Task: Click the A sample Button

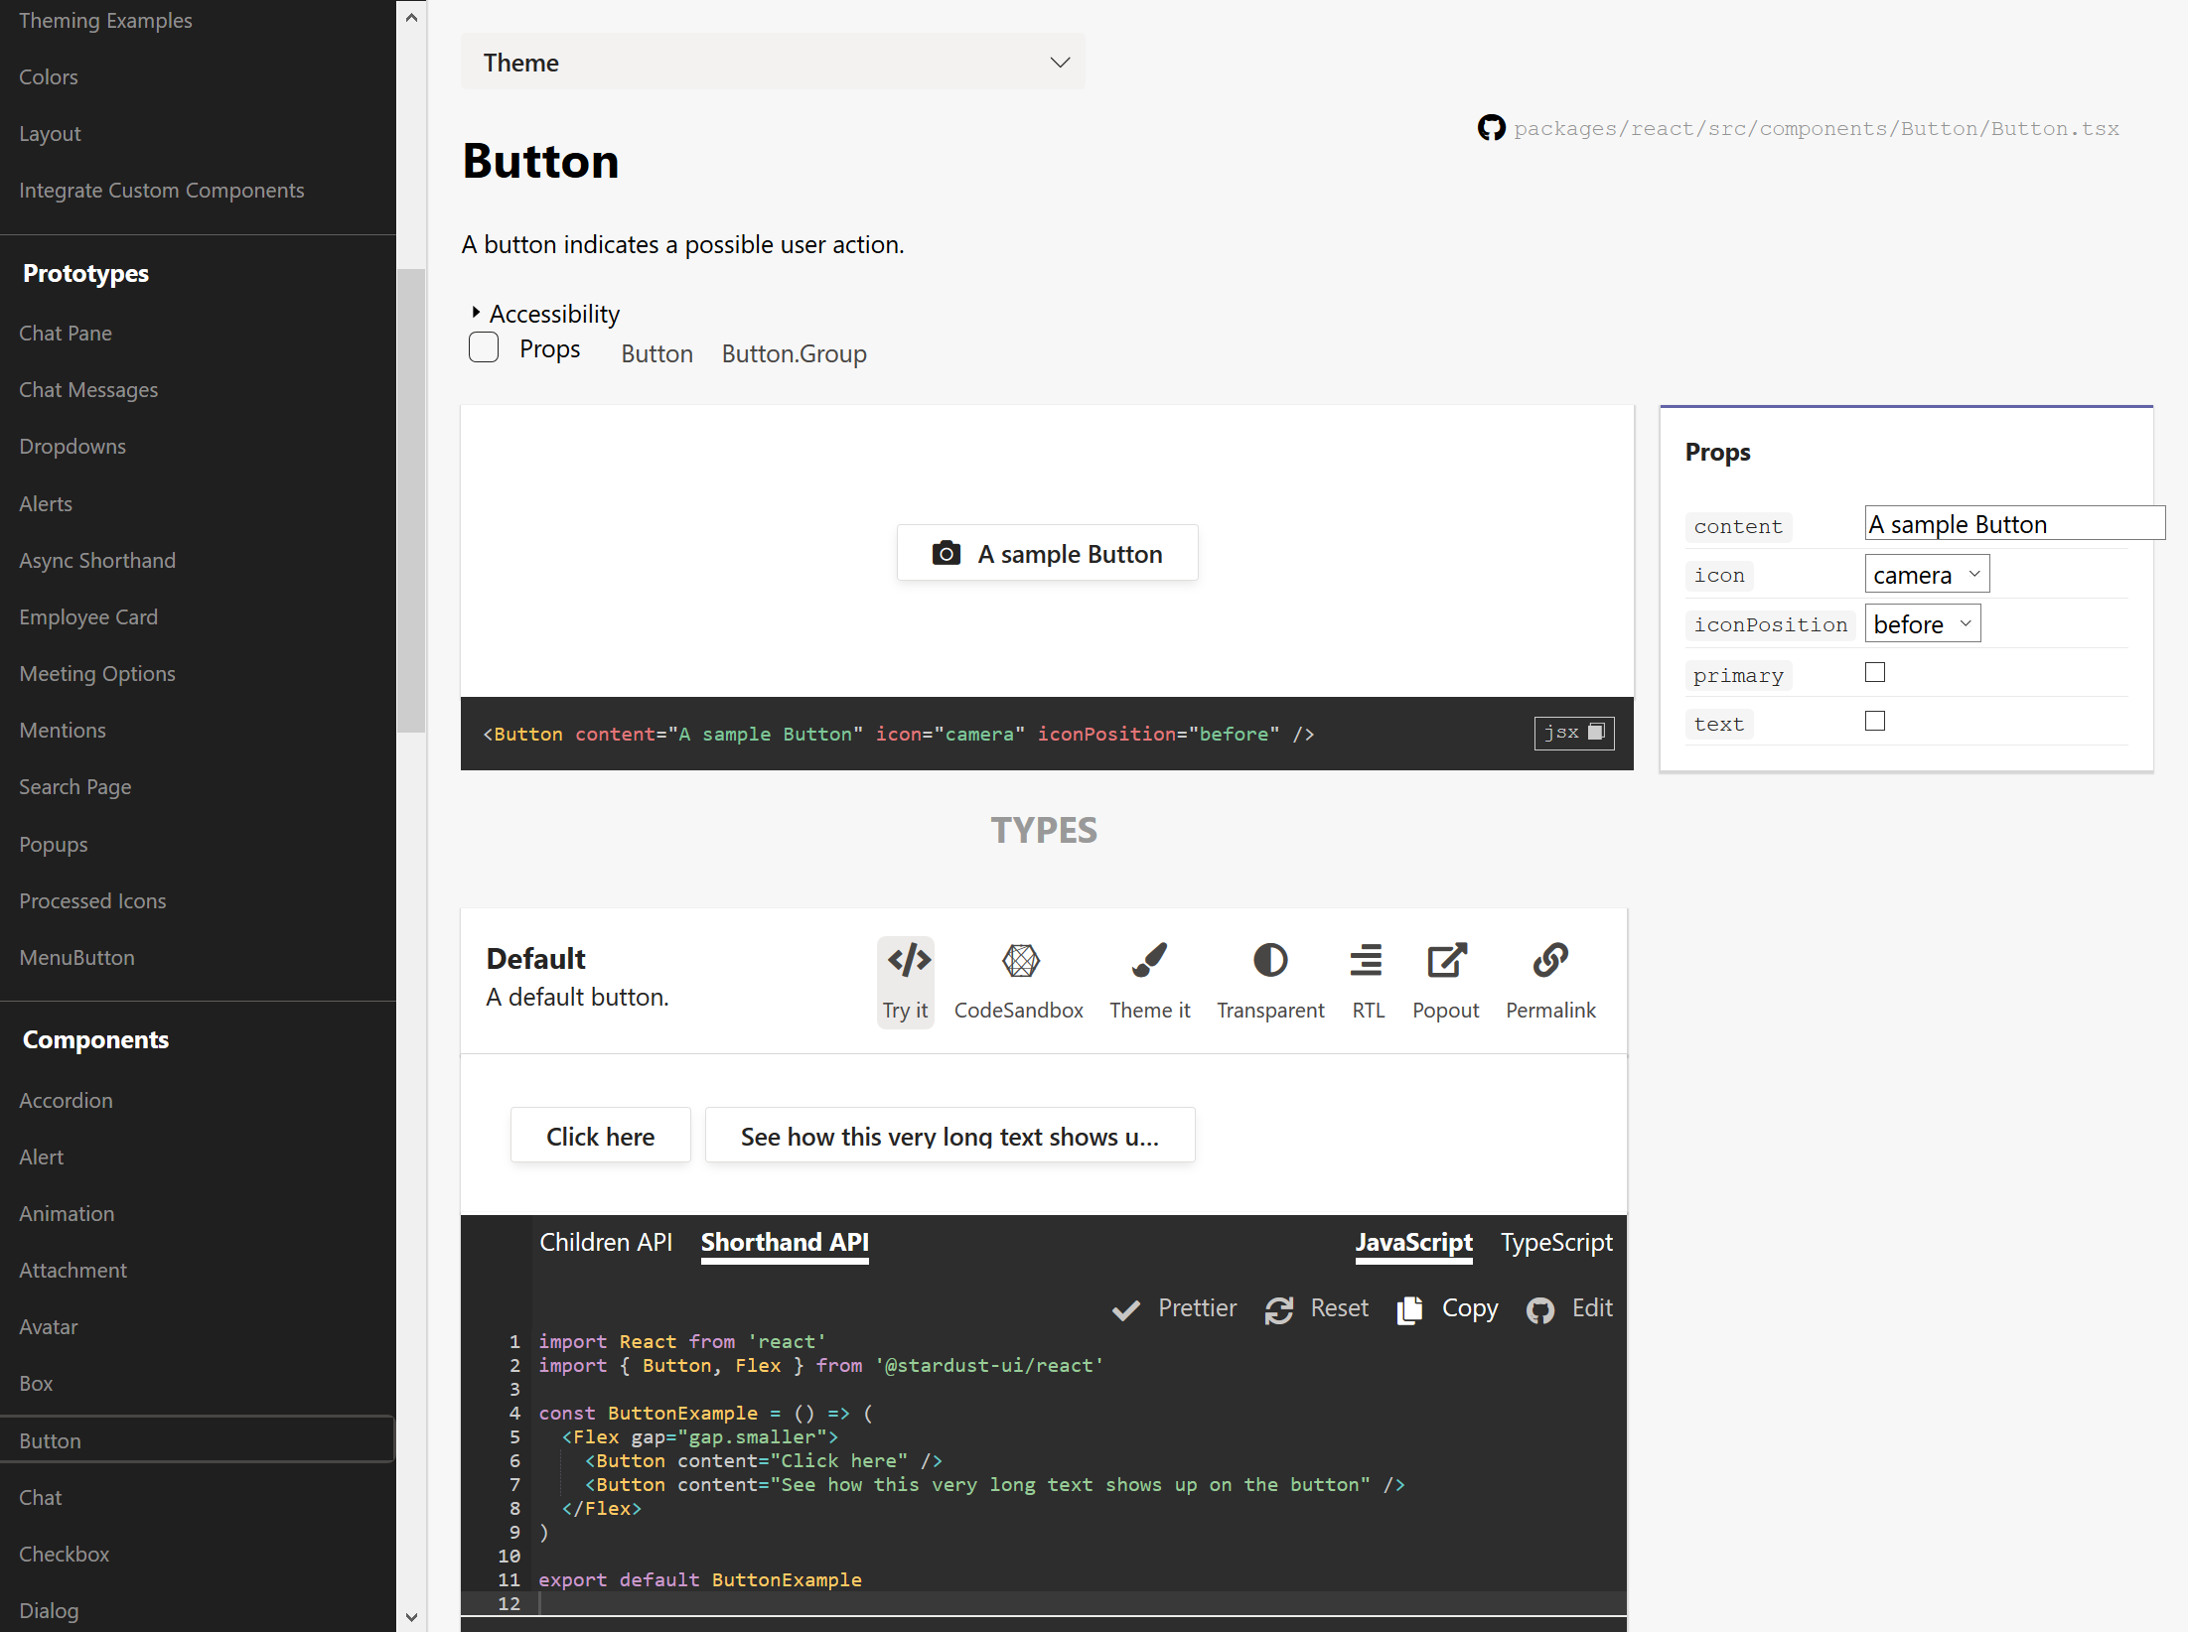Action: point(1047,553)
